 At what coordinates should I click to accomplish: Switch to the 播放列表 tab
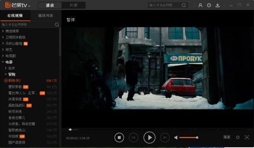tap(46, 15)
